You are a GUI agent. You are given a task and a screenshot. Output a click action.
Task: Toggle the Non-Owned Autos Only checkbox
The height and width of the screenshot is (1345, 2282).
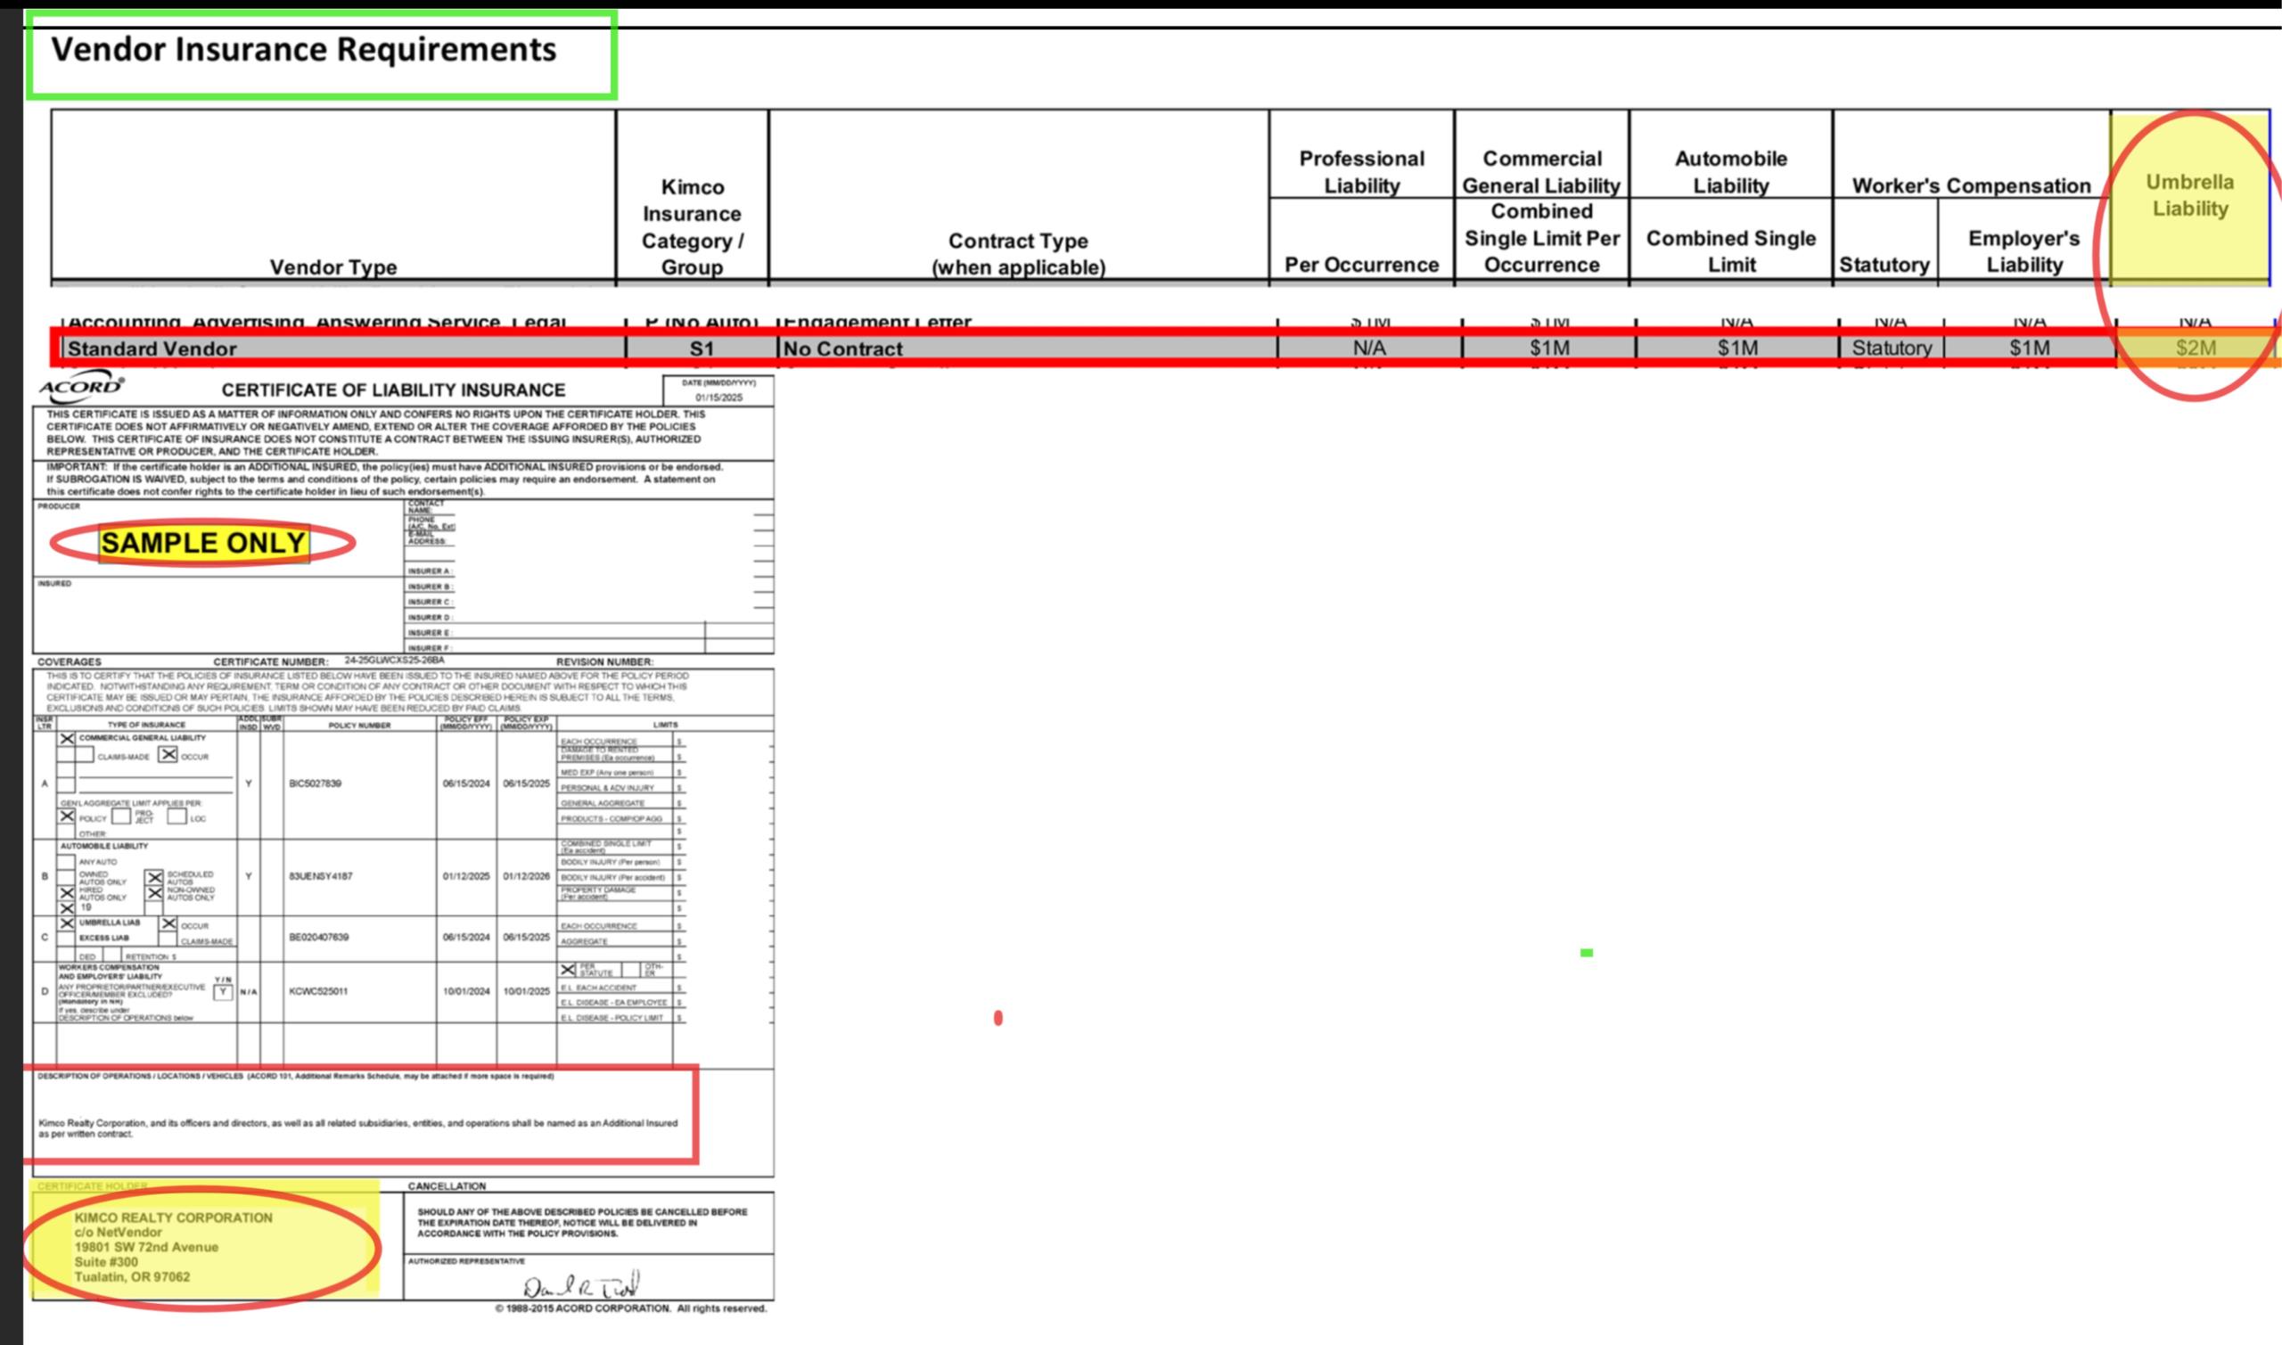tap(155, 894)
